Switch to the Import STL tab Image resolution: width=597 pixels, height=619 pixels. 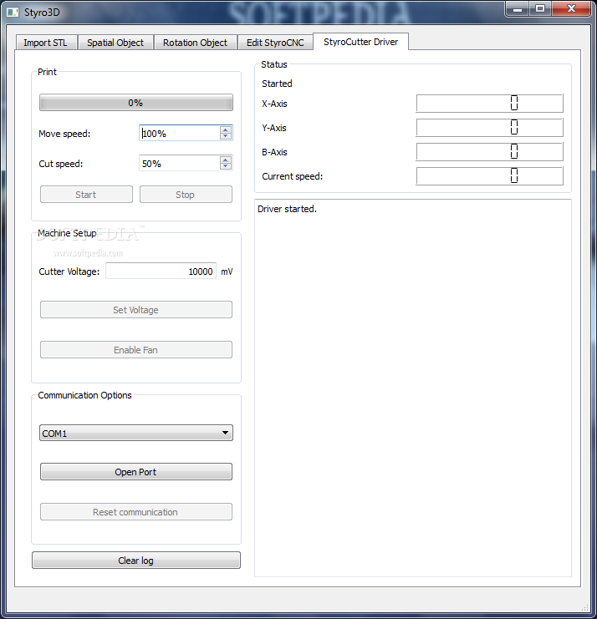(46, 43)
